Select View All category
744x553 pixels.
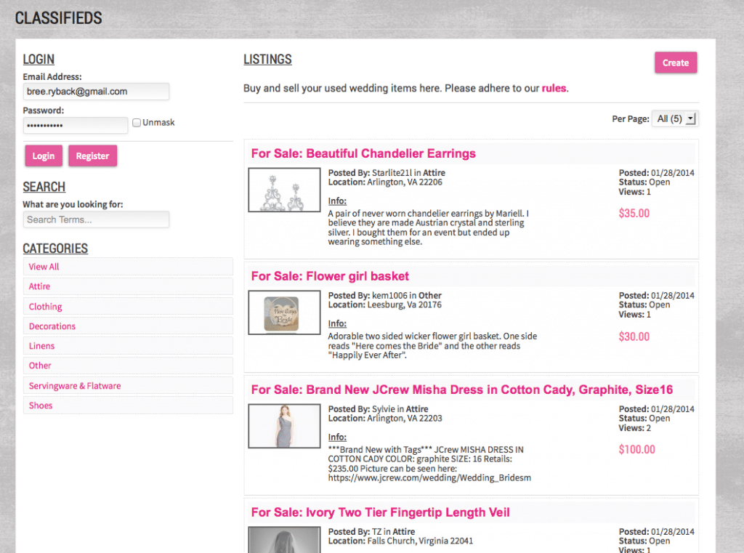44,267
